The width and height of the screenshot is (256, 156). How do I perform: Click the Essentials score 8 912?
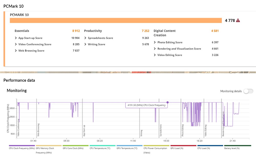tap(76, 31)
